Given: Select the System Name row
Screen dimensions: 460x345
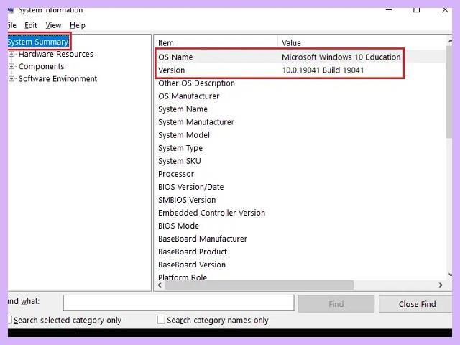Looking at the screenshot, I should (x=300, y=109).
